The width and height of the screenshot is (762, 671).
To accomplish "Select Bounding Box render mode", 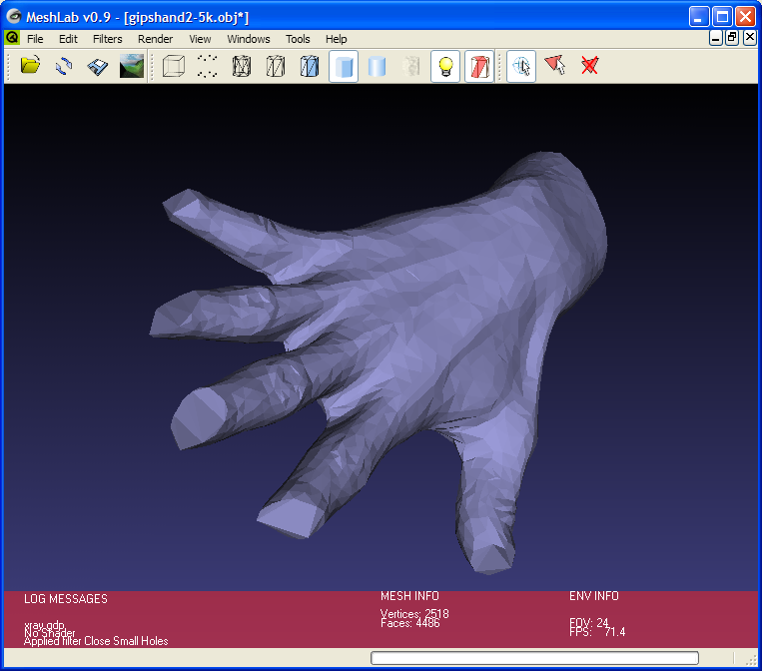I will 174,67.
